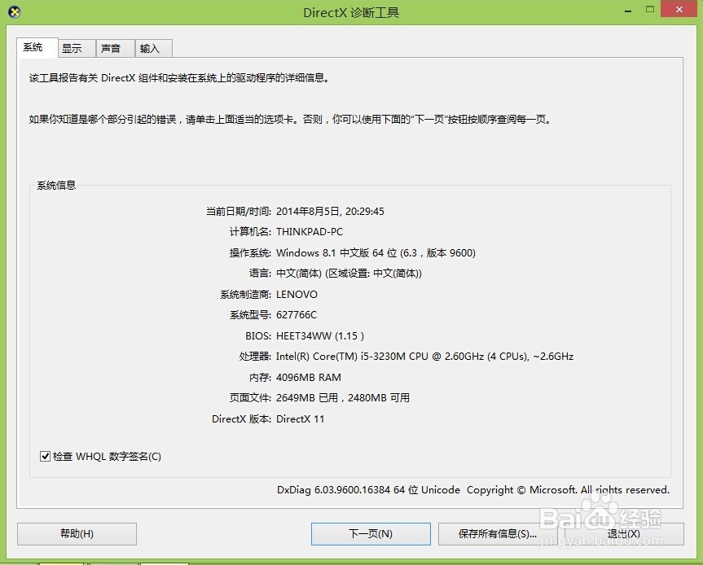Switch to the 声音 tab

click(x=115, y=48)
